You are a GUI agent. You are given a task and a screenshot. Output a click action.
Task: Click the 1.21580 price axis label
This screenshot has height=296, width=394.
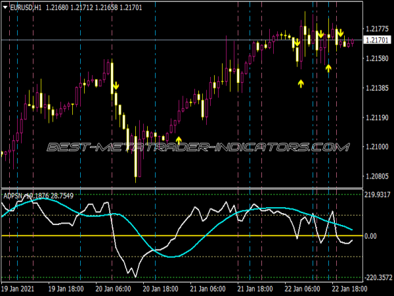tap(377, 59)
